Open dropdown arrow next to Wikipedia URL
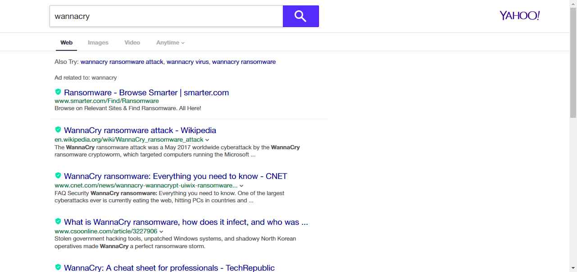 207,140
